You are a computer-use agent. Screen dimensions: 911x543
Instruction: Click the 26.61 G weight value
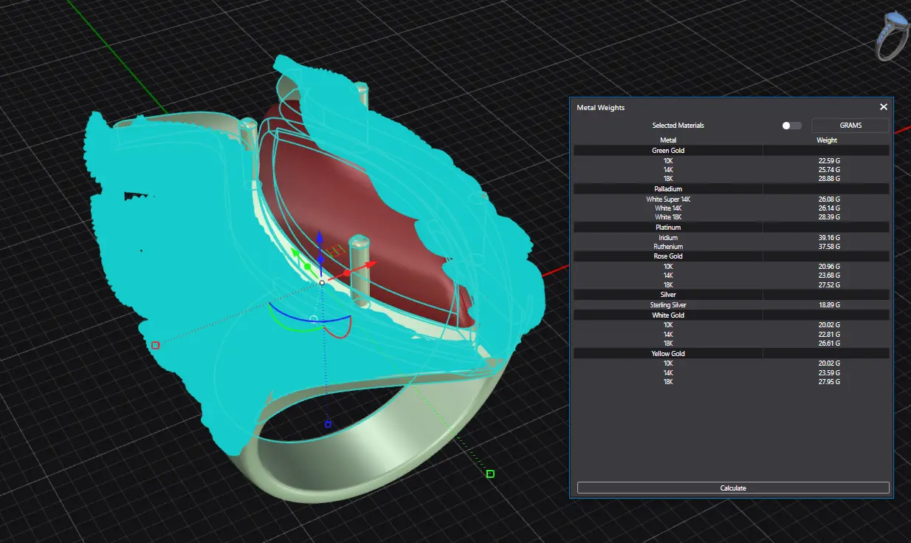tap(829, 344)
